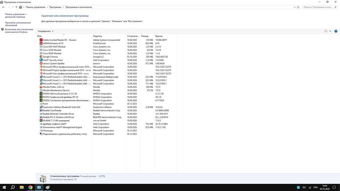The width and height of the screenshot is (340, 191).
Task: Change view with the view icon button
Action: click(x=326, y=31)
